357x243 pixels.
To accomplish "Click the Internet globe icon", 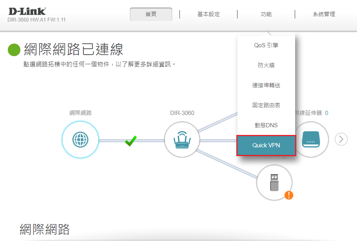I will [x=80, y=140].
